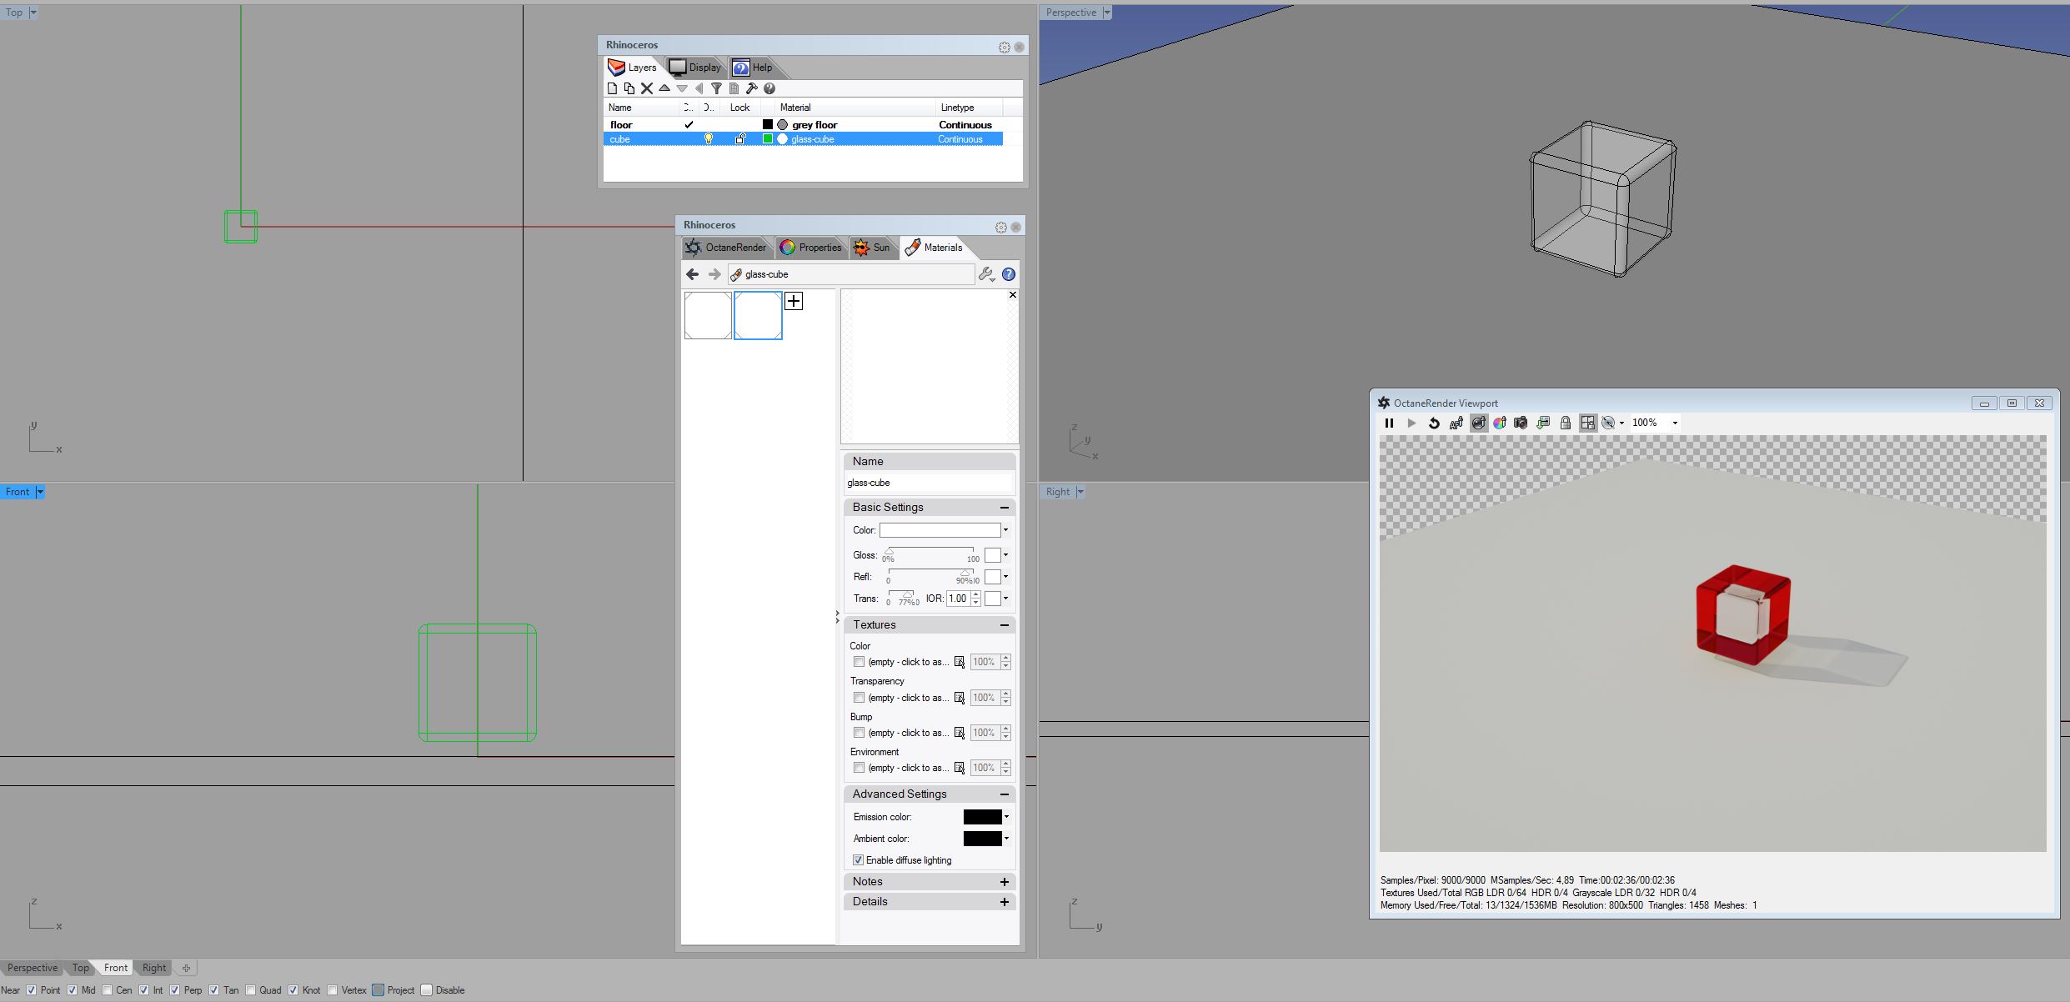
Task: Click the new layer page icon
Action: coord(613,88)
